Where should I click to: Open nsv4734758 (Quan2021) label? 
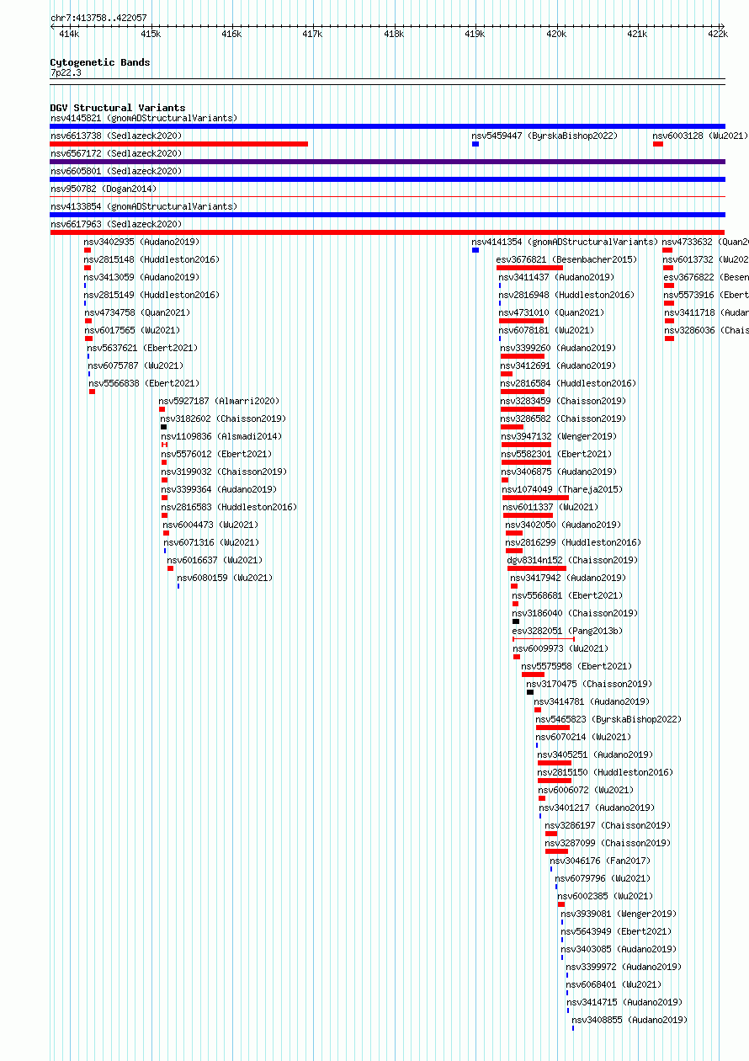[x=136, y=312]
